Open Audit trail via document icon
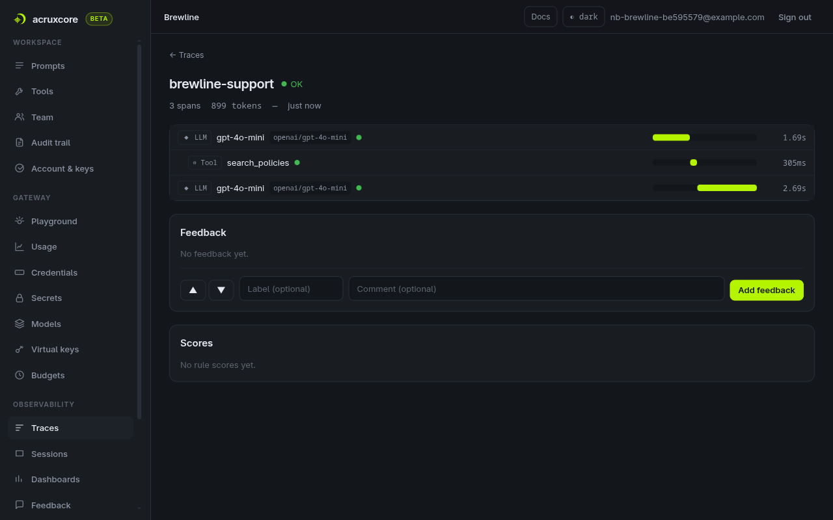833x520 pixels. click(x=20, y=142)
